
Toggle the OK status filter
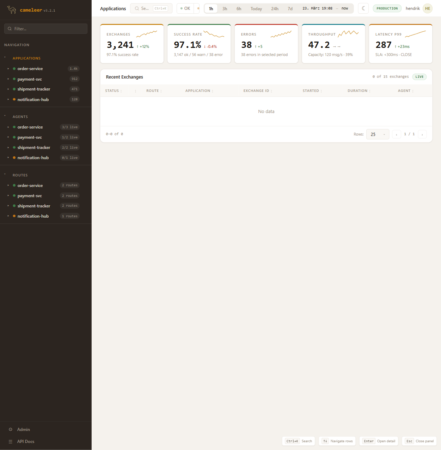click(x=185, y=8)
